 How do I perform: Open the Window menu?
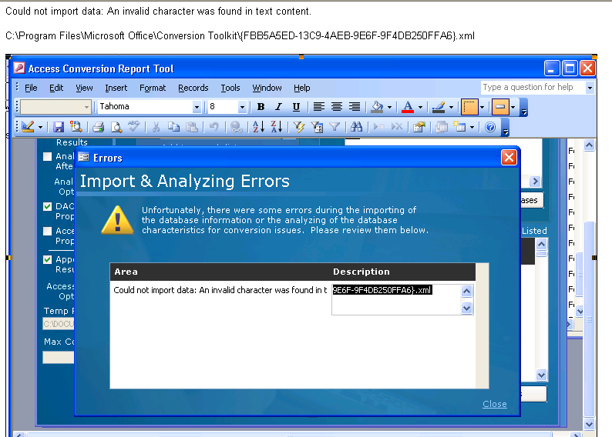pyautogui.click(x=267, y=88)
